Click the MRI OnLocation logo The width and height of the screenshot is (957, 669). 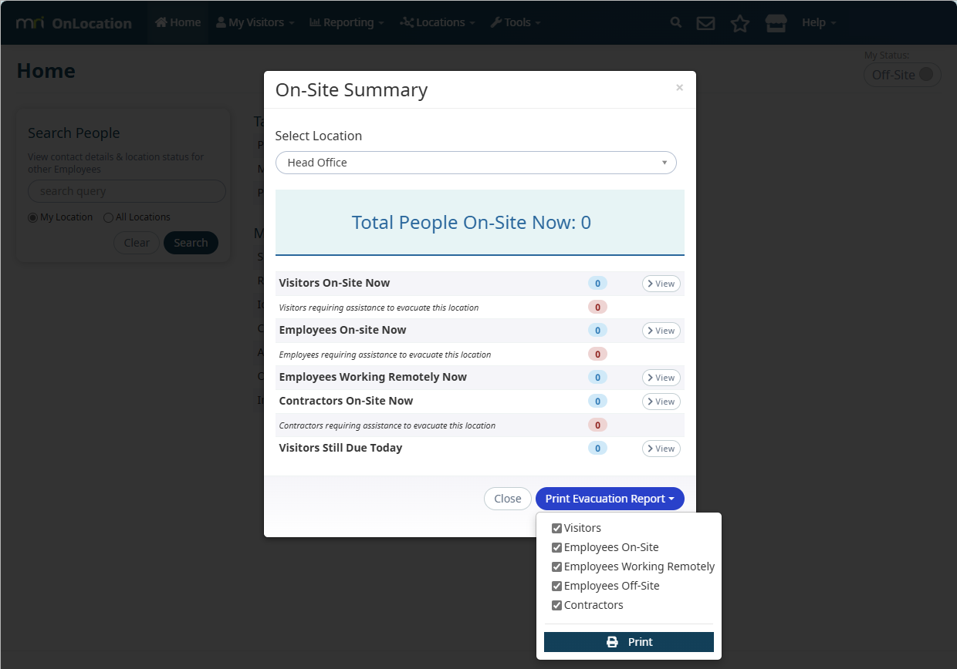(x=74, y=23)
